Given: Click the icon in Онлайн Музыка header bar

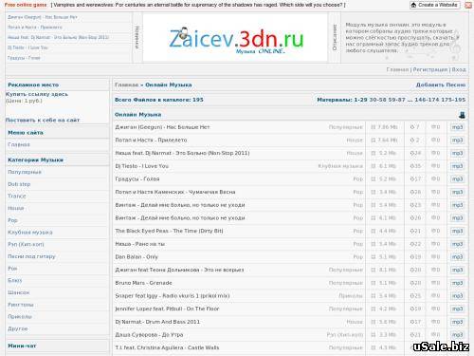Looking at the screenshot, I should [462, 115].
